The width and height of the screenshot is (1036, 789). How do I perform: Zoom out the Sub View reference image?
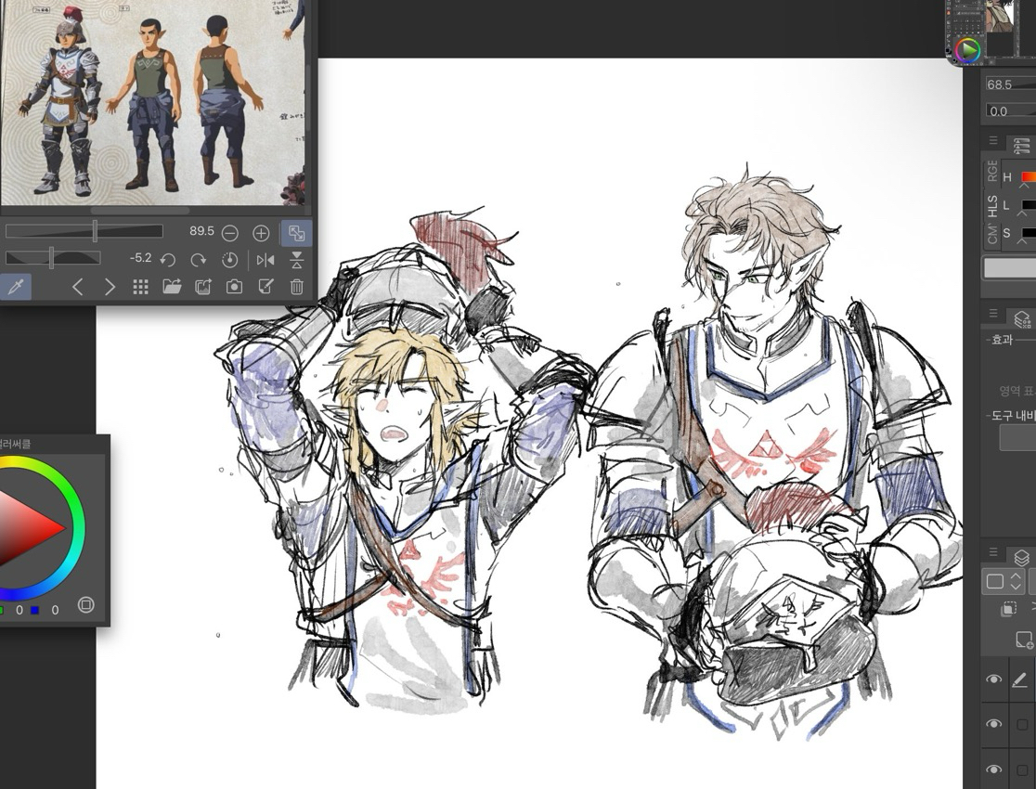pos(230,233)
